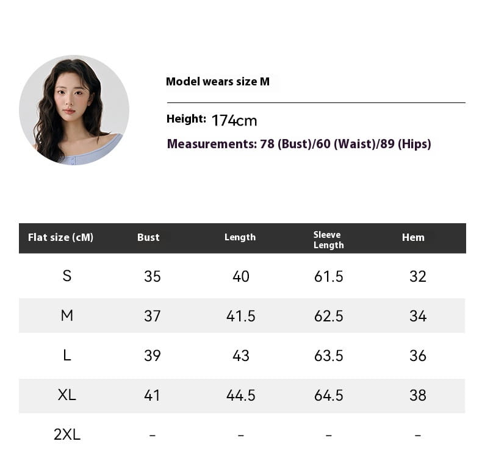Screen dimensions: 482x458
Task: Select the "Flat size (cM)" column header
Action: (61, 237)
